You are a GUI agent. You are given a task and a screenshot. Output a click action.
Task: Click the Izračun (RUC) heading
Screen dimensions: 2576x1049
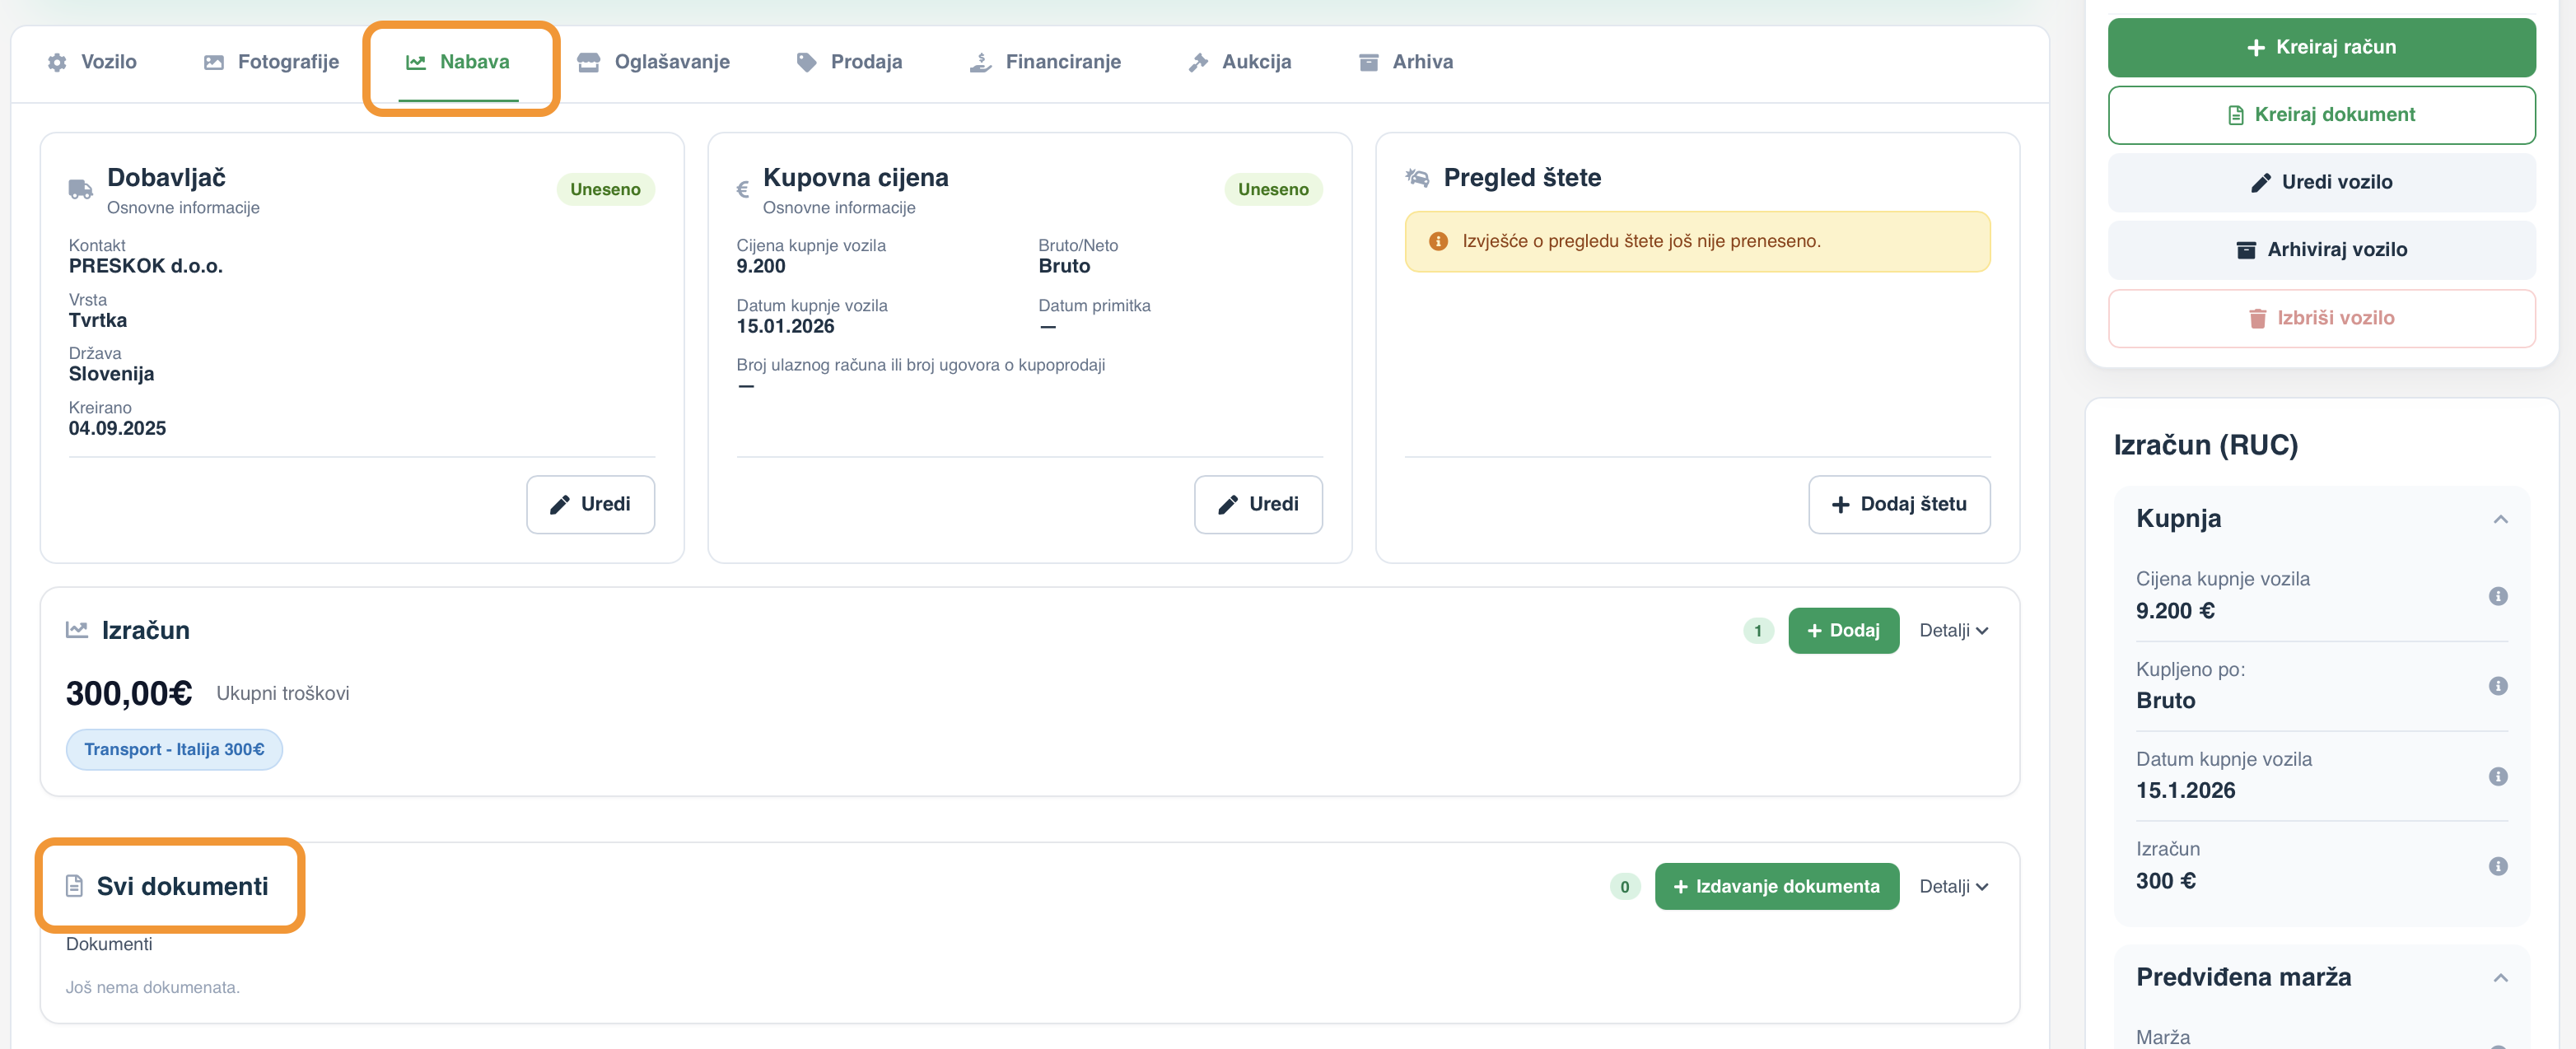click(x=2206, y=445)
